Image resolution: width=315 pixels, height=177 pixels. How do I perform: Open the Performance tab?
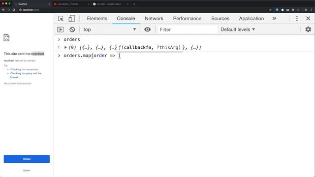187,19
